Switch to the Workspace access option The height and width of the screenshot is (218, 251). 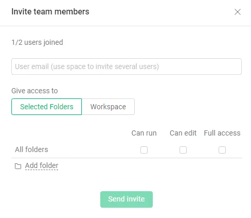coord(108,107)
